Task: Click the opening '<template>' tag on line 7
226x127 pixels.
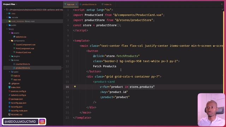Action: pyautogui.click(x=82, y=41)
